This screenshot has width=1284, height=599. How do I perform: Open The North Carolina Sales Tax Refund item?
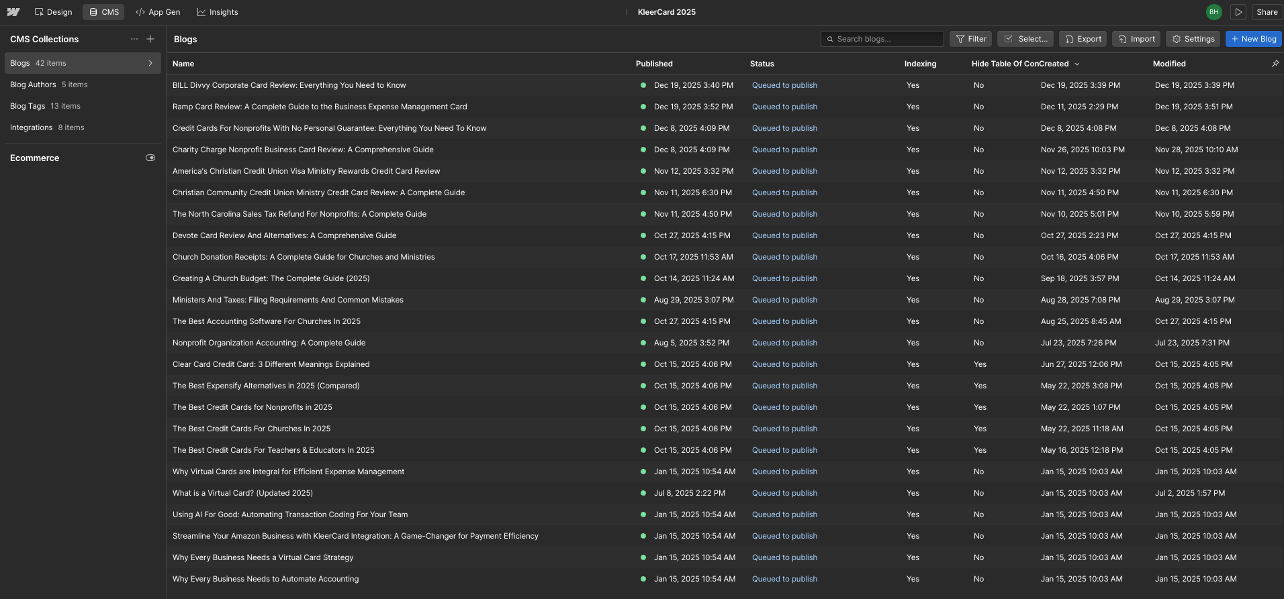click(x=300, y=214)
